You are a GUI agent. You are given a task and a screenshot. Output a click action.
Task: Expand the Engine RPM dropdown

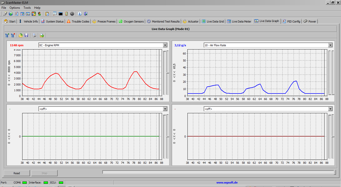[x=165, y=45]
